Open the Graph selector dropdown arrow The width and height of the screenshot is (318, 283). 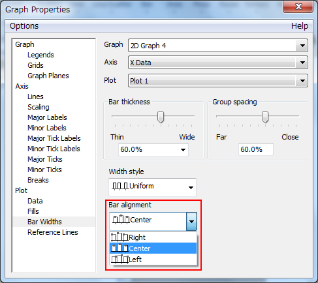[302, 46]
